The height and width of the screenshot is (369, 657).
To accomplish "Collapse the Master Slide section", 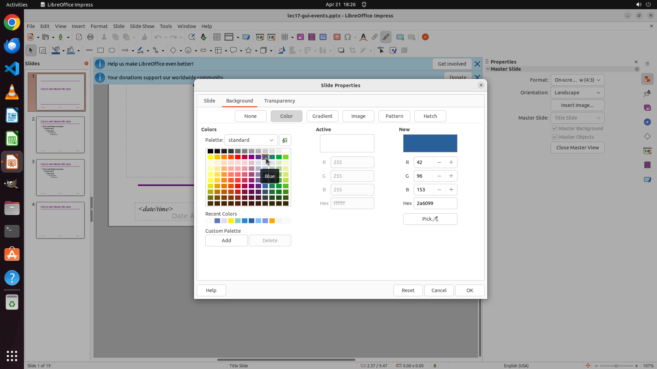I will pos(488,69).
